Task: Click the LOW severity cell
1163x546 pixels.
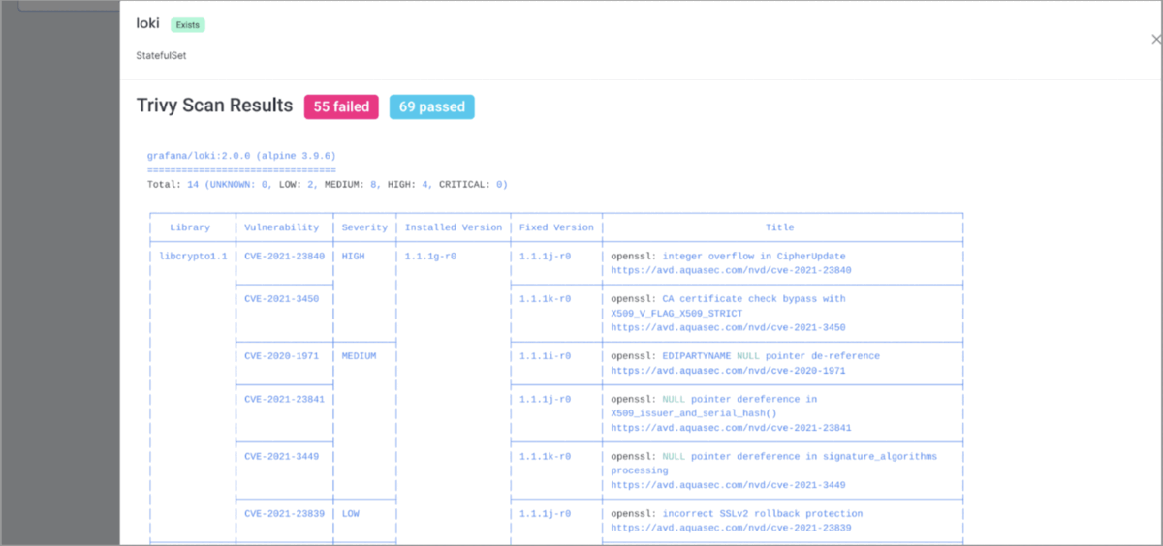Action: click(350, 513)
